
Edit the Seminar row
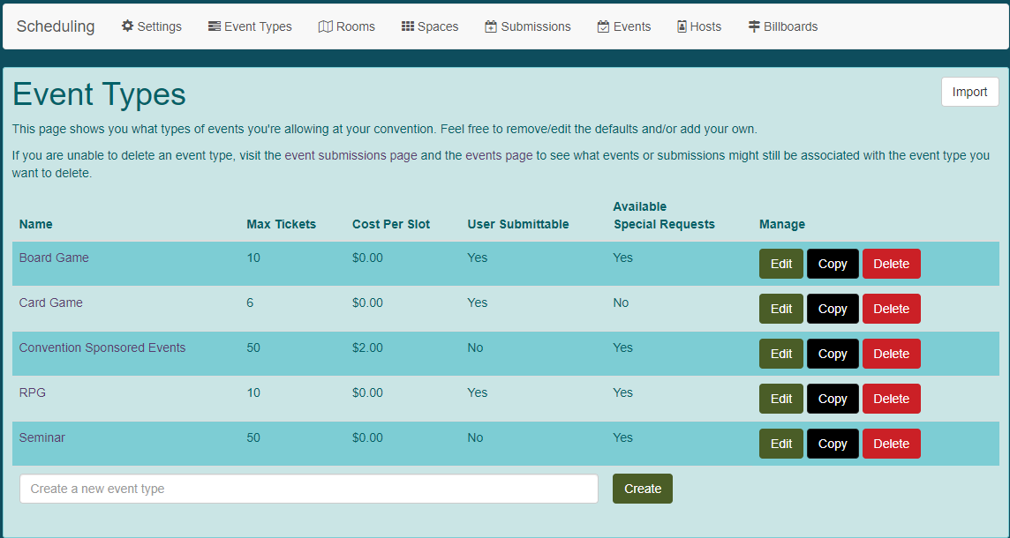tap(781, 444)
